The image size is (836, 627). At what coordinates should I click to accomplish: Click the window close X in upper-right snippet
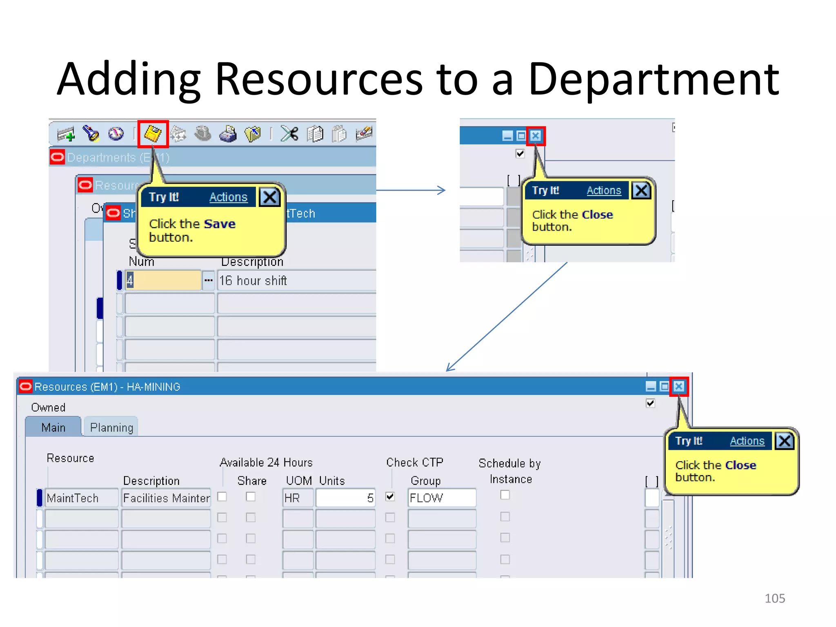point(536,136)
